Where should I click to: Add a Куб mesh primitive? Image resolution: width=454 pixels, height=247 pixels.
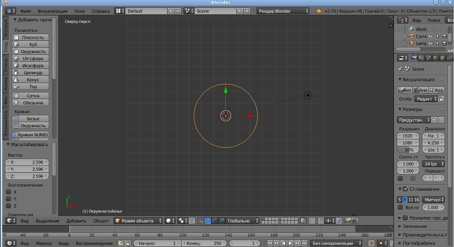[x=30, y=44]
